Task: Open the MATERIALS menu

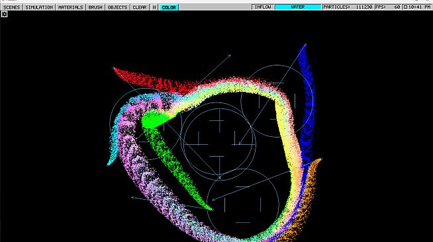Action: pos(71,7)
